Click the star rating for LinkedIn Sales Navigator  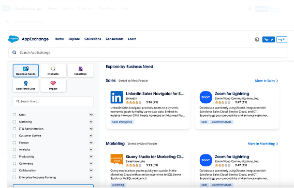click(134, 102)
